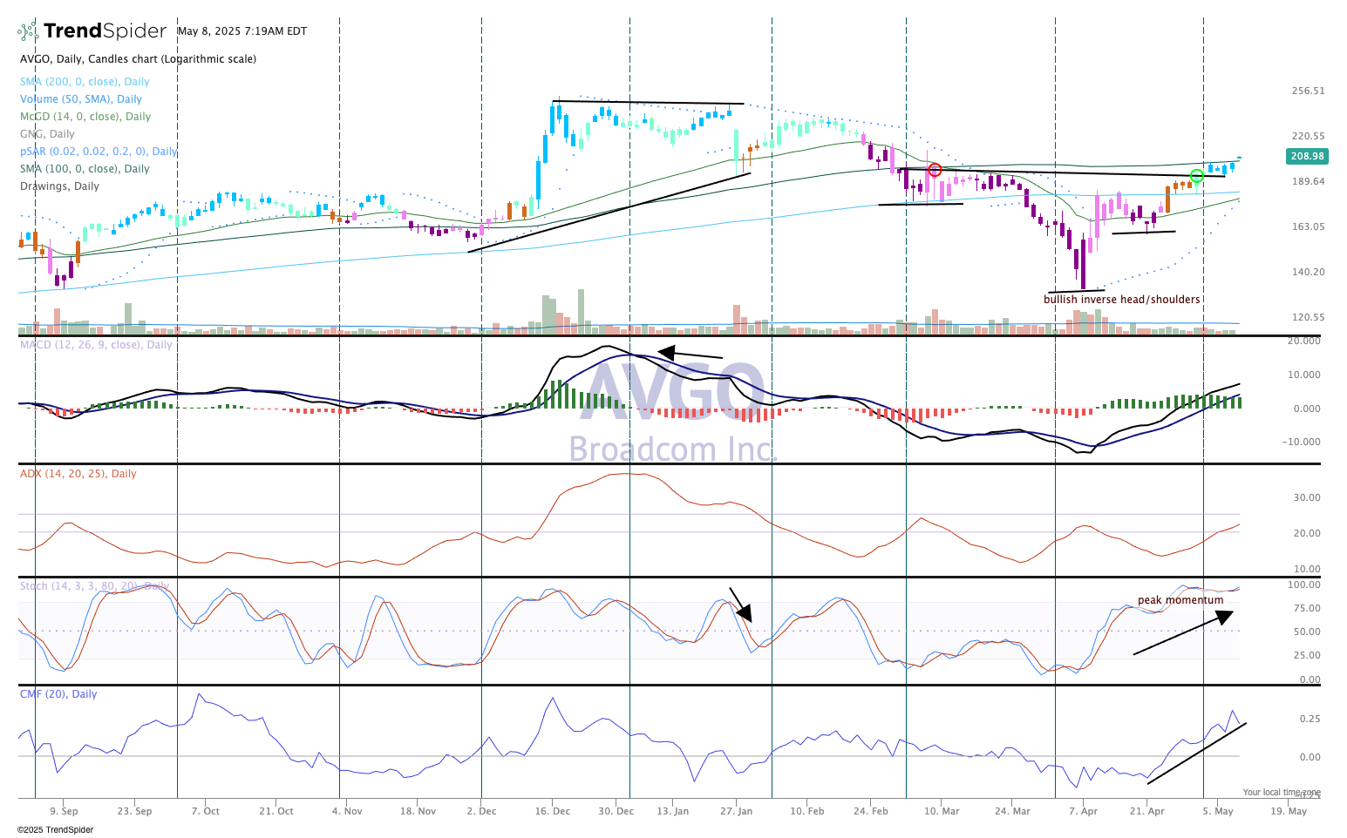Open the MACD (12, 26, 9, close) panel label
The width and height of the screenshot is (1347, 838).
coord(96,345)
